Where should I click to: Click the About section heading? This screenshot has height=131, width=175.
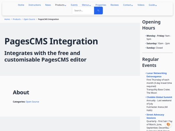pos(21,92)
